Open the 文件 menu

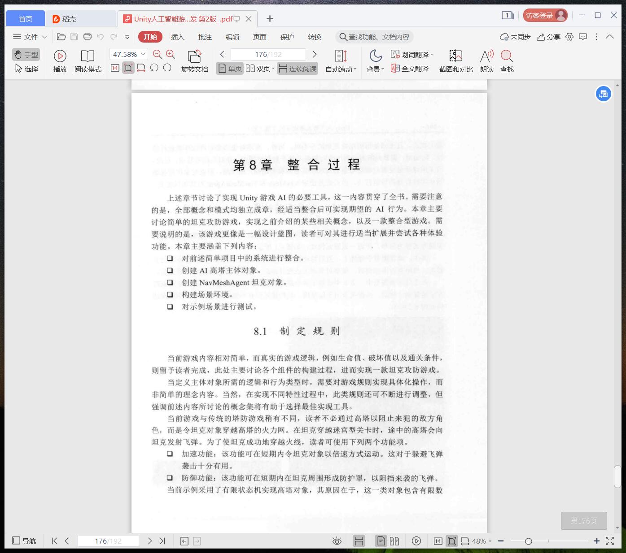coord(26,37)
